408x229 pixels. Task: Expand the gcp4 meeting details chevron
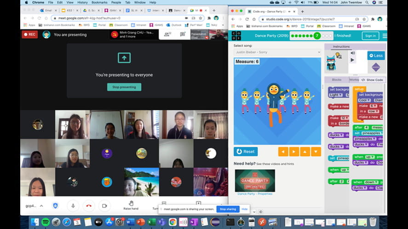[41, 206]
